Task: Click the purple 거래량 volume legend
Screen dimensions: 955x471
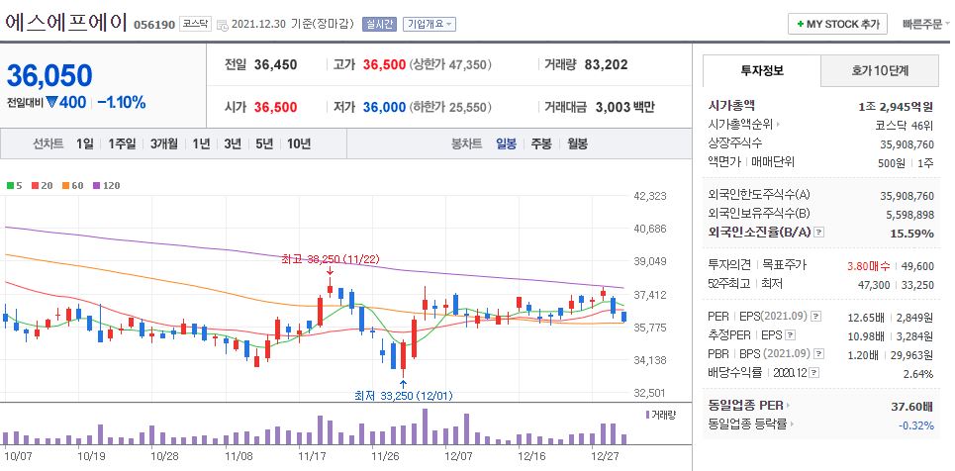Action: (660, 415)
